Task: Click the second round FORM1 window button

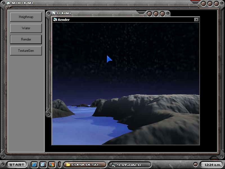Action: point(156,14)
